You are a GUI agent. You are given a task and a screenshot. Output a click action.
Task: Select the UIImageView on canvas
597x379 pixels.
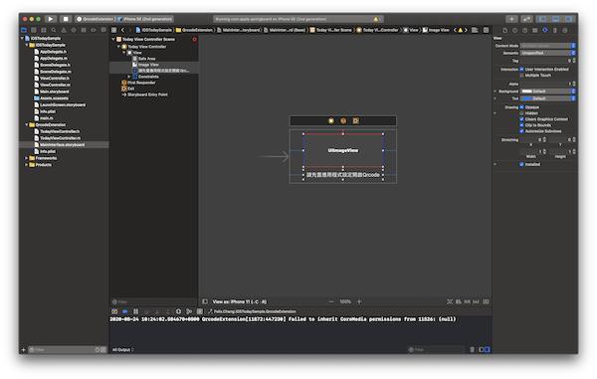343,150
